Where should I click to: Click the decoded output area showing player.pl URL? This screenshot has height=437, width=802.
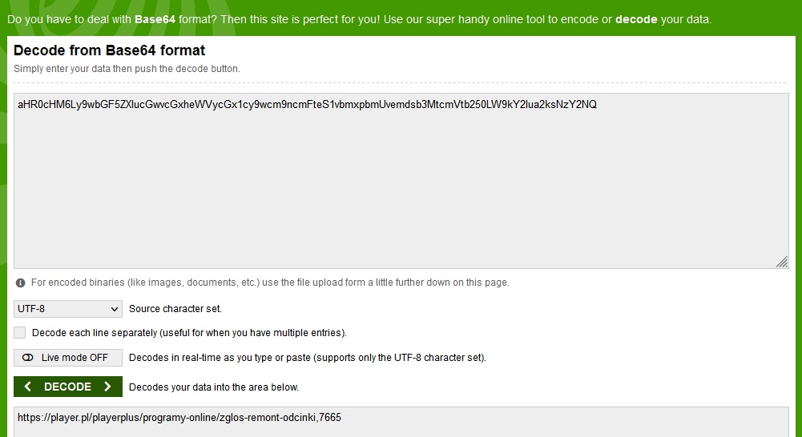pyautogui.click(x=401, y=422)
